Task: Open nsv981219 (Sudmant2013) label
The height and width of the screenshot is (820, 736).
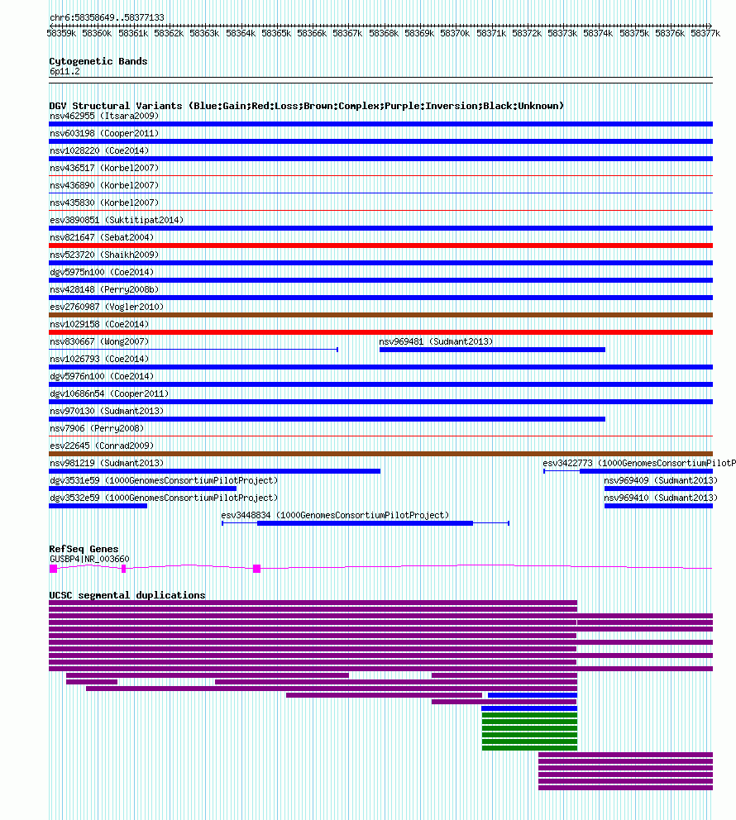Action: click(107, 463)
